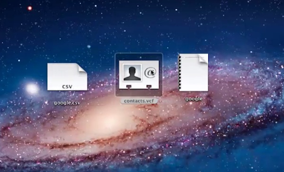Click the CSV text on the file icon
The image size is (284, 172).
[x=67, y=86]
